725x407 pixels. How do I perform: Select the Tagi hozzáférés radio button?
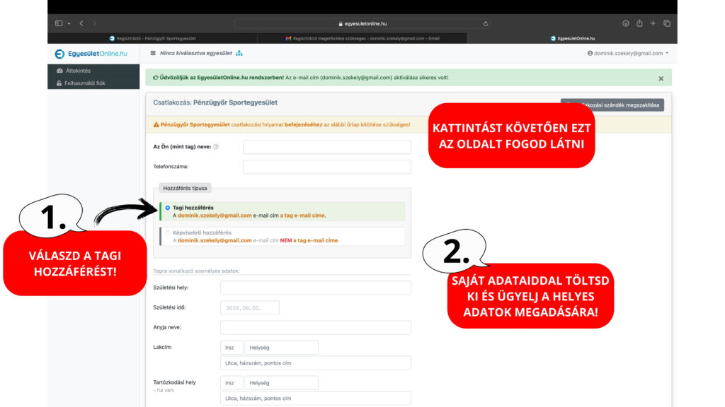(167, 208)
